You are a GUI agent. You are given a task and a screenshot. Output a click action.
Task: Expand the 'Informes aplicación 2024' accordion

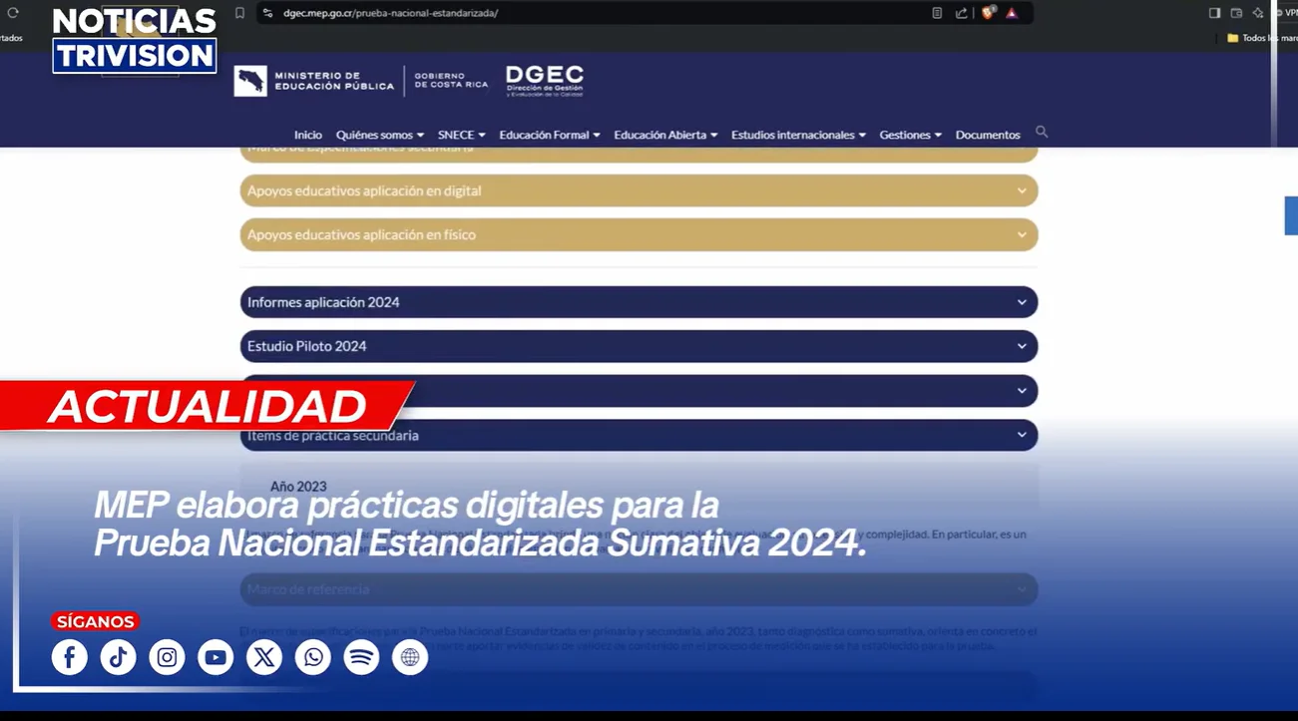coord(639,302)
